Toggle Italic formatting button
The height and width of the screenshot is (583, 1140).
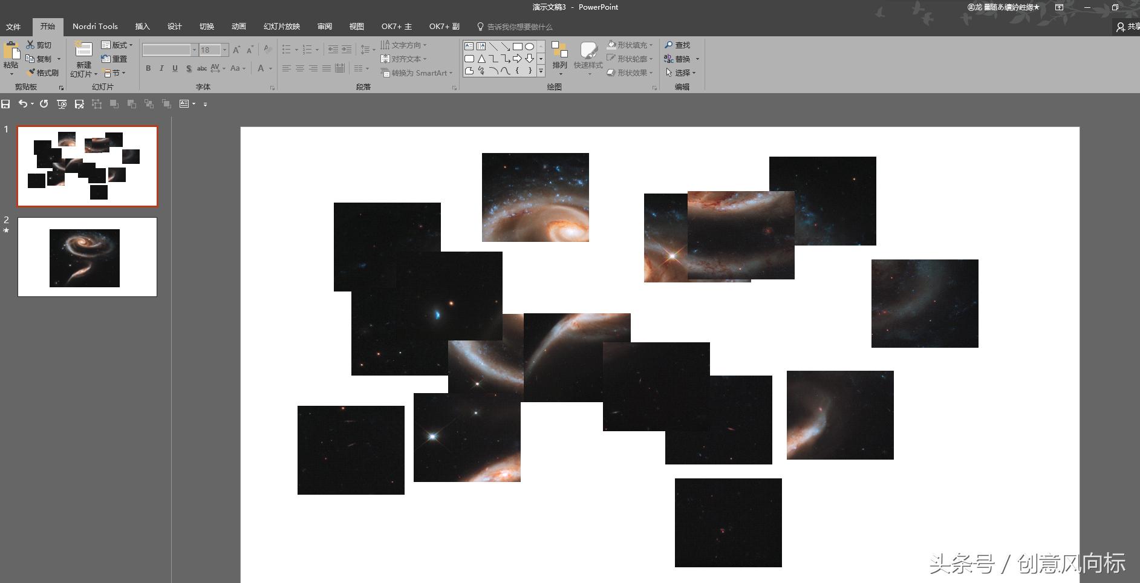pos(161,68)
